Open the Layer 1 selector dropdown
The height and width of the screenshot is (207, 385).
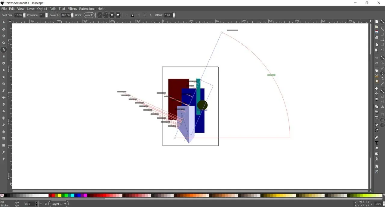point(58,204)
